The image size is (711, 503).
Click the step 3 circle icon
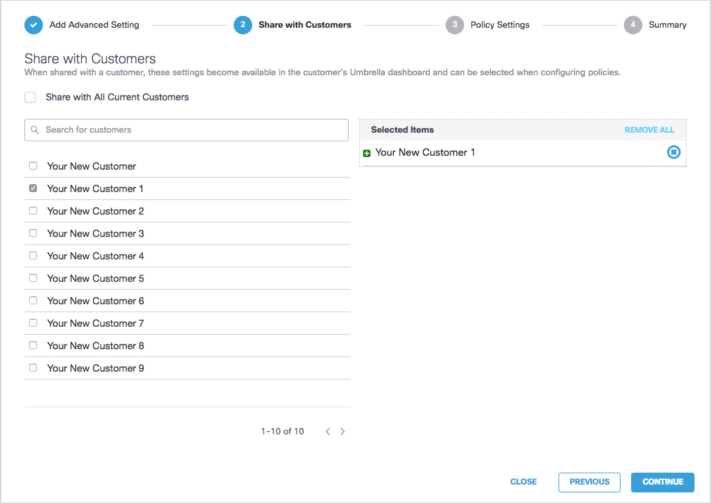point(454,25)
